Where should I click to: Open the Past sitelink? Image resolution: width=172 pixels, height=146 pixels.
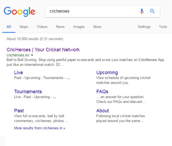[x=19, y=111]
